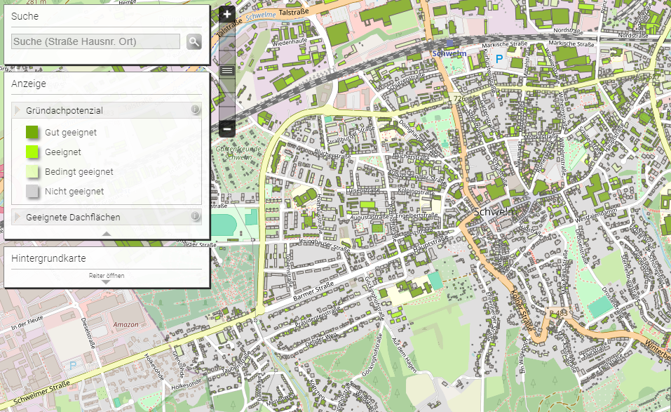Click the Gut geeignet dark green swatch
This screenshot has height=412, width=671.
point(32,132)
